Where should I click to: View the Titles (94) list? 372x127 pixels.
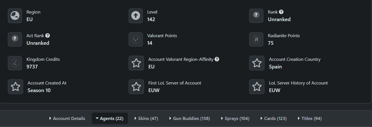click(309, 119)
